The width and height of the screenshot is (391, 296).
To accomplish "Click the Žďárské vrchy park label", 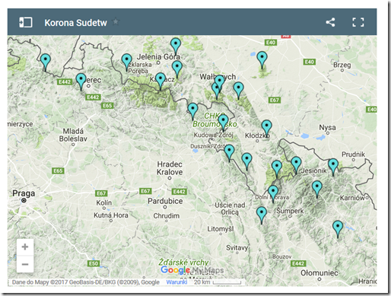I will point(183,262).
